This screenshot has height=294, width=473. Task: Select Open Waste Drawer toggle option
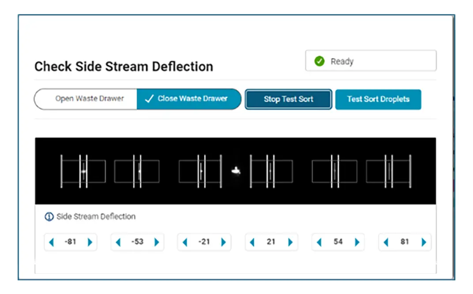(x=89, y=99)
